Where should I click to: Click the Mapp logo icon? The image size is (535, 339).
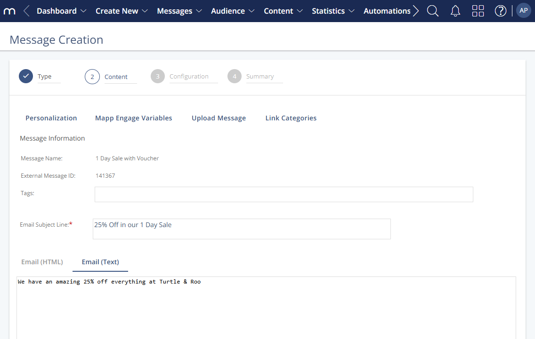coord(9,11)
